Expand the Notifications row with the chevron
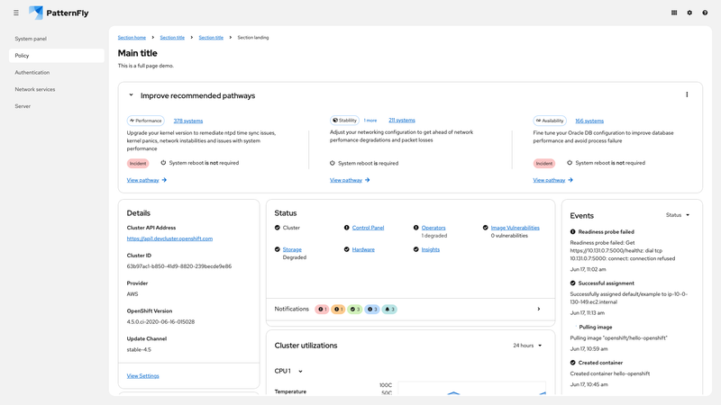The image size is (721, 405). point(539,309)
